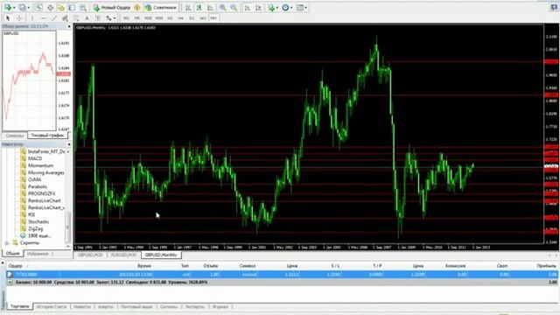
Task: Switch to the EURUSD chart tab
Action: point(123,255)
